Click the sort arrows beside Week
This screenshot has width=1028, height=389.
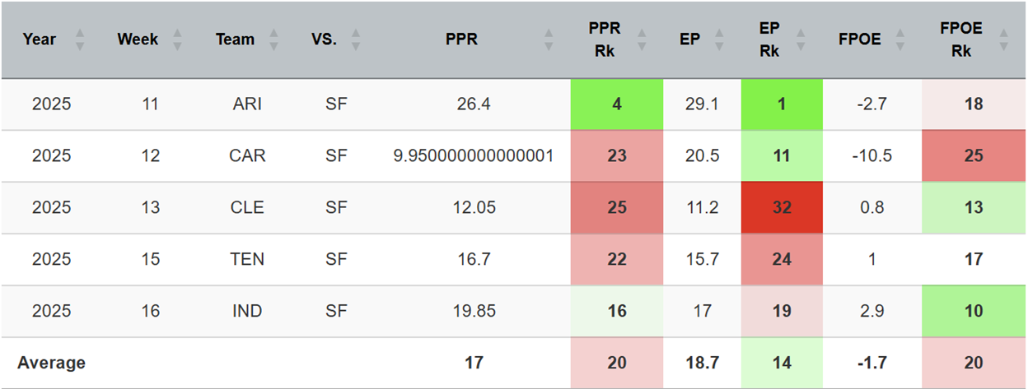click(x=177, y=39)
